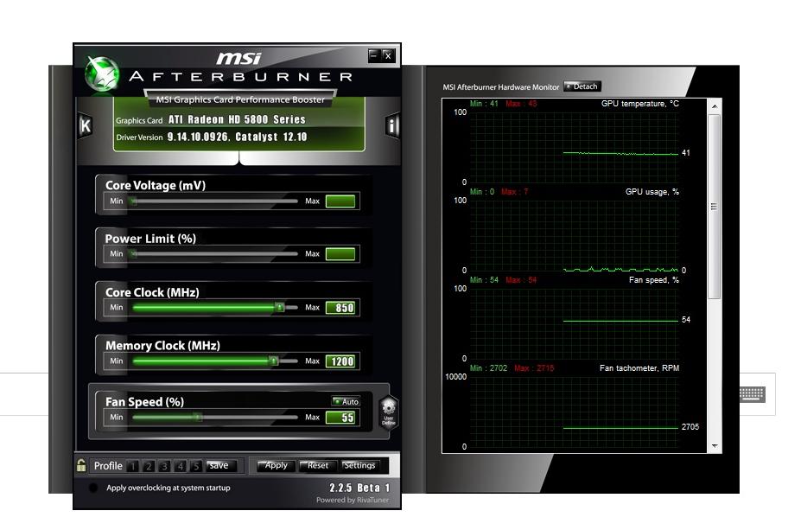
Task: Click the Memory Clock value field 1200
Action: 340,361
